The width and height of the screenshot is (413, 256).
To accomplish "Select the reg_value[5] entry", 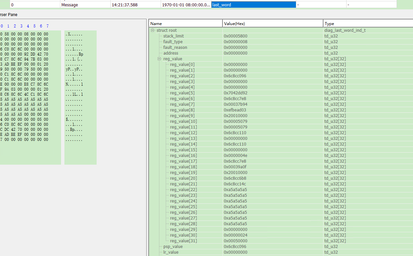I will pyautogui.click(x=182, y=93).
